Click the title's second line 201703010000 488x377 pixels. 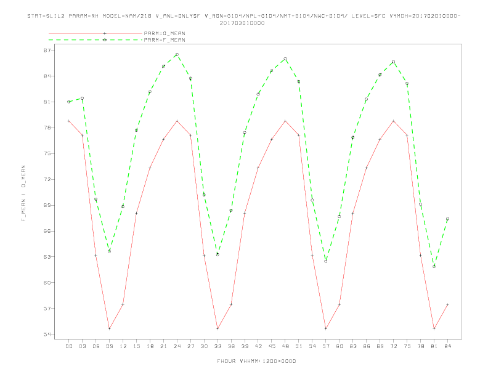click(242, 23)
